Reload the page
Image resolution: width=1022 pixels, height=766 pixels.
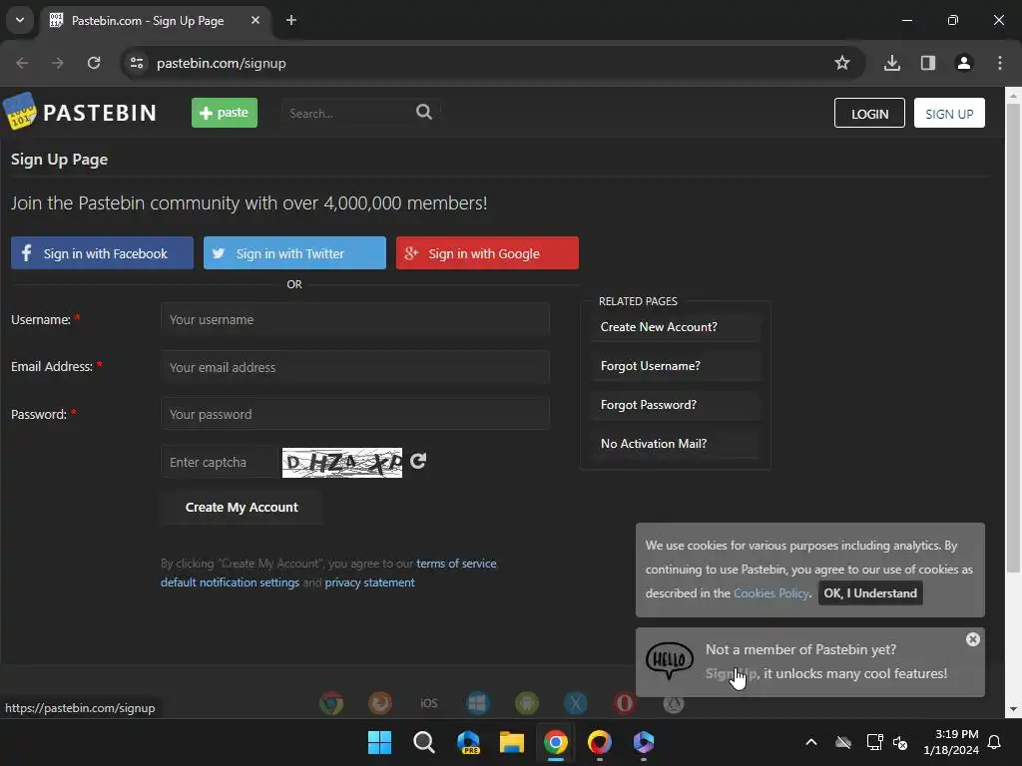point(94,63)
